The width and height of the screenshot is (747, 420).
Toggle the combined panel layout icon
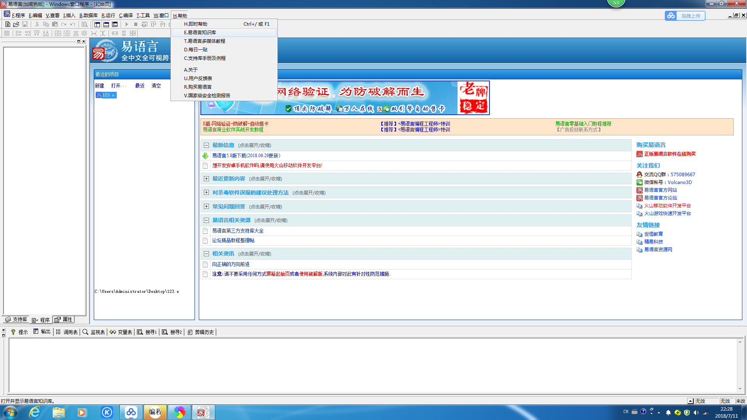[x=115, y=24]
